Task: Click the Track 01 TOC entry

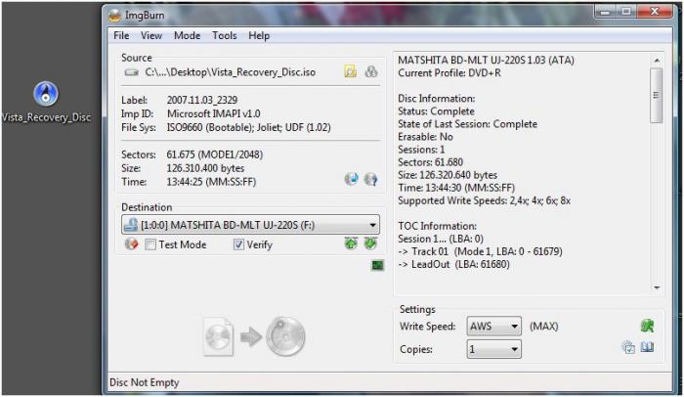Action: (481, 251)
